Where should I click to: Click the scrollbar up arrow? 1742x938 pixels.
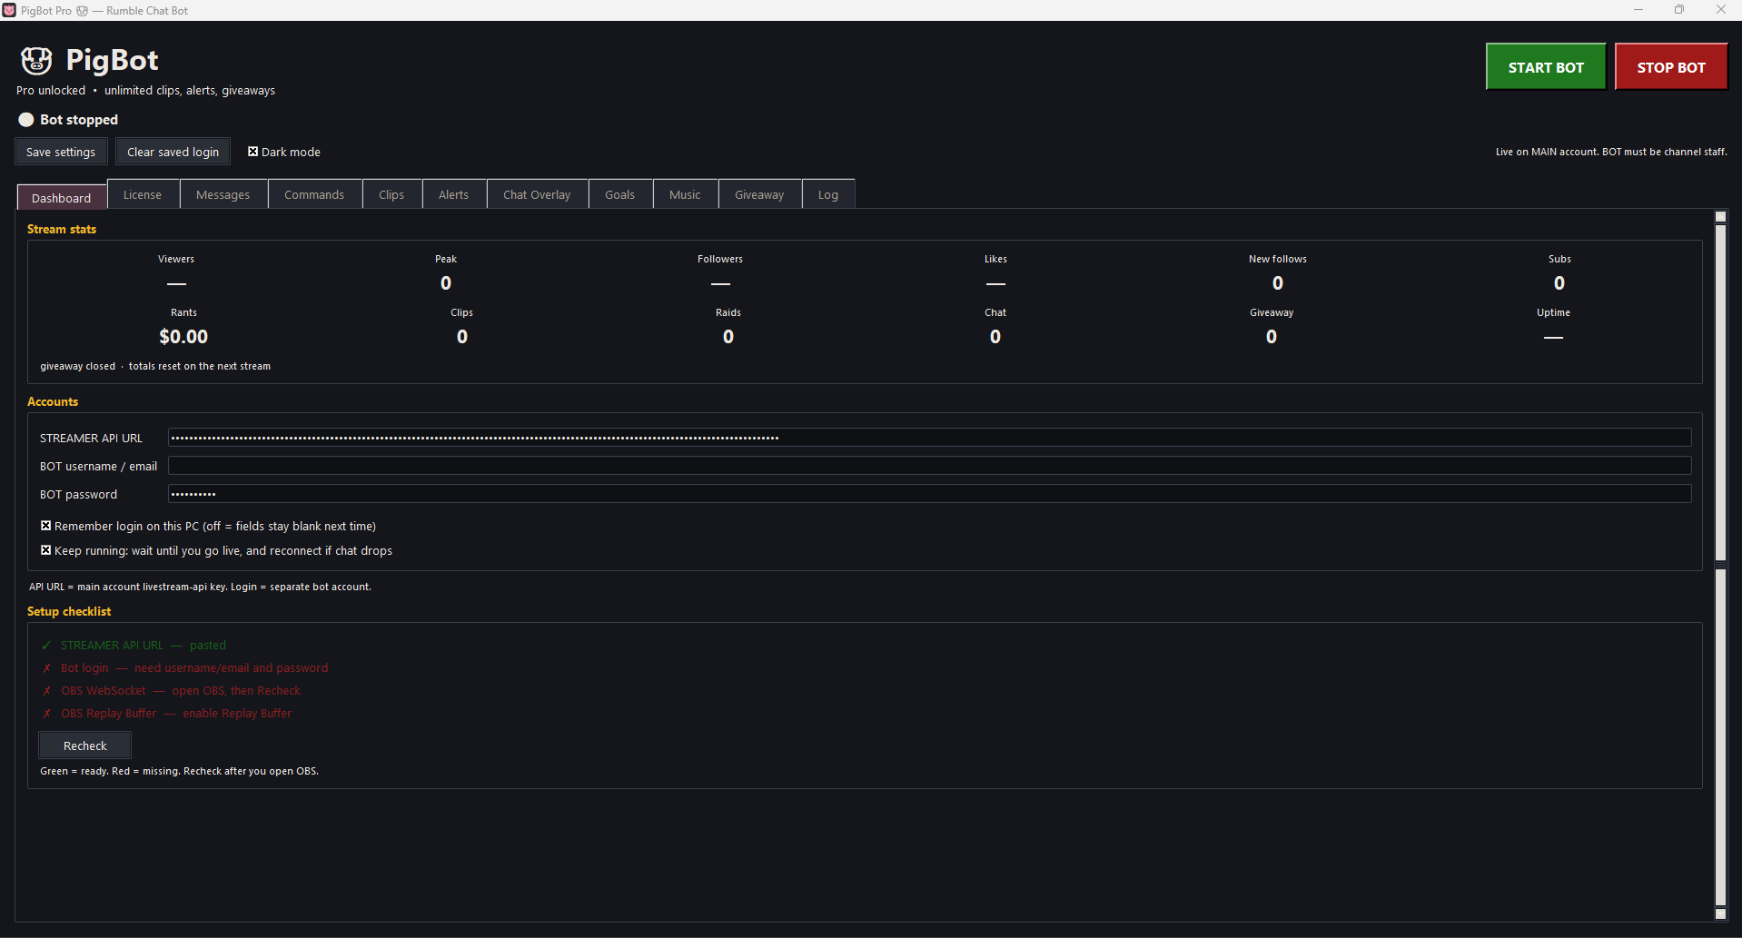coord(1720,217)
